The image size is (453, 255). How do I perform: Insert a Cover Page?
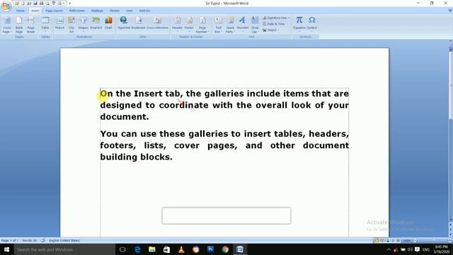click(7, 25)
